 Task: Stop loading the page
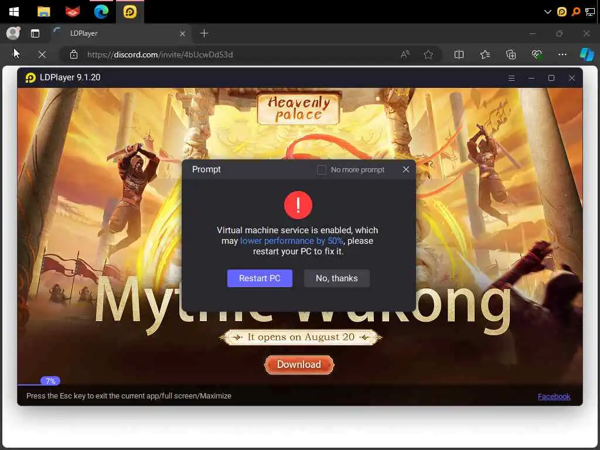[x=42, y=54]
